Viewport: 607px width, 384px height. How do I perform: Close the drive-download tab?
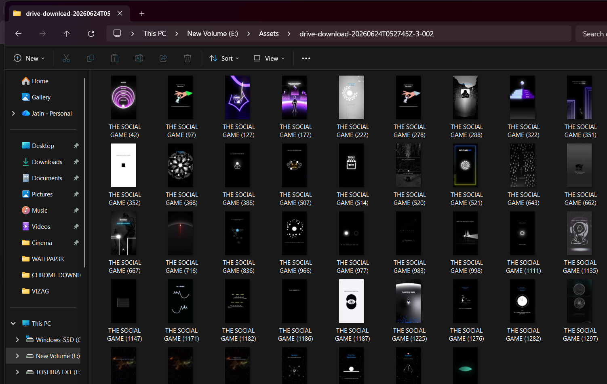(x=120, y=13)
